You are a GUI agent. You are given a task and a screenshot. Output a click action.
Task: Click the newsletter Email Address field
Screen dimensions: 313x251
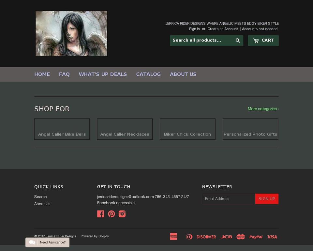click(x=229, y=199)
